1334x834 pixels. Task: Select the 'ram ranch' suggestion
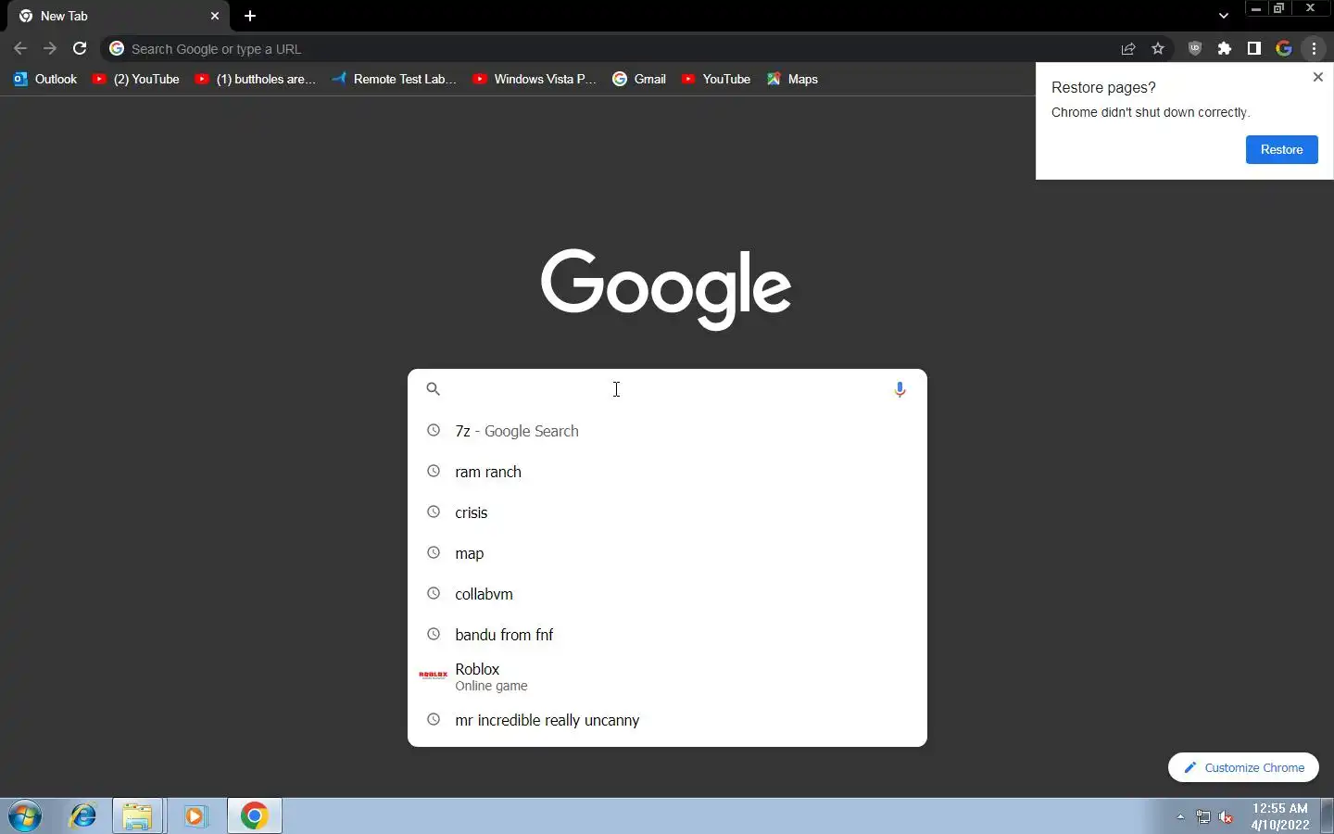tap(667, 472)
